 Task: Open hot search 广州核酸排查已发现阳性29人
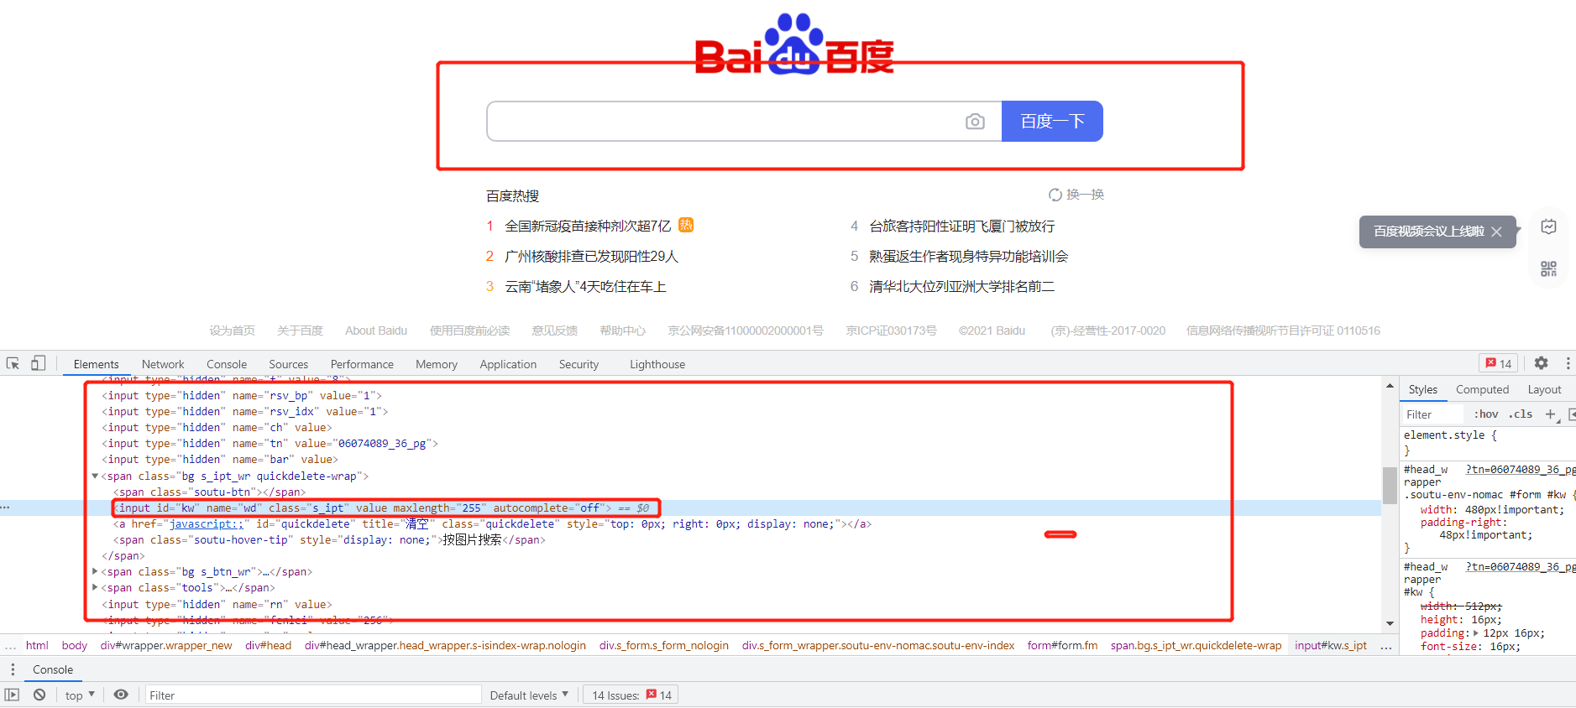point(591,256)
